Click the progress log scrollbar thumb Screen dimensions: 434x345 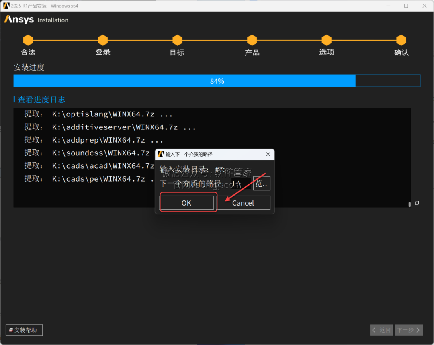click(409, 204)
